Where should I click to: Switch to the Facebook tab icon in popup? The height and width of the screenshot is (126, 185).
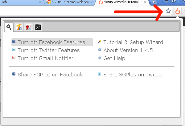click(x=18, y=27)
